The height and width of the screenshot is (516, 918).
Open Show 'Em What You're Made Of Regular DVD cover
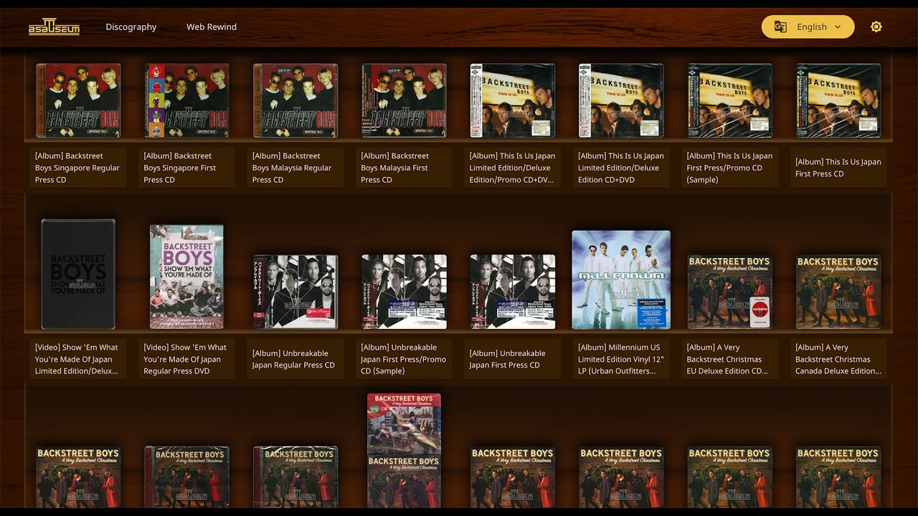(x=186, y=277)
